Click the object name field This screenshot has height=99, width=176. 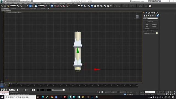[x=150, y=33]
